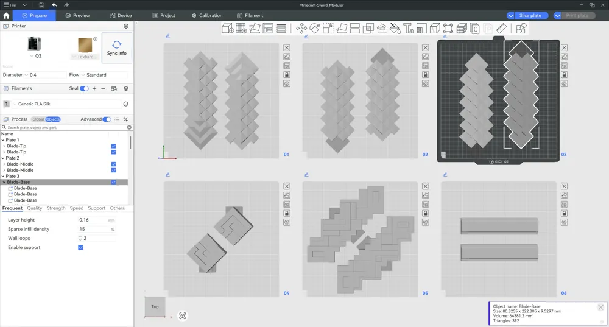Open the Support settings tab
609x327 pixels.
coord(96,208)
